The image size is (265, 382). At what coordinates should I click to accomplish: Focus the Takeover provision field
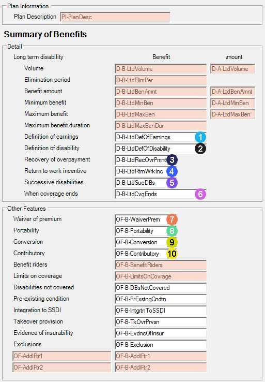tap(161, 322)
